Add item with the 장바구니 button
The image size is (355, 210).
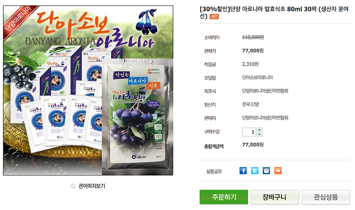[275, 197]
